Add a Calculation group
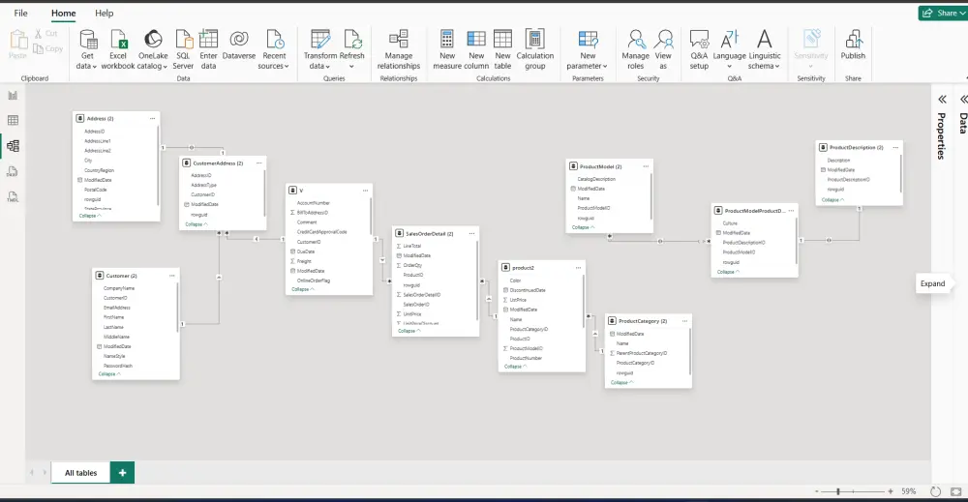968x502 pixels. [534, 50]
